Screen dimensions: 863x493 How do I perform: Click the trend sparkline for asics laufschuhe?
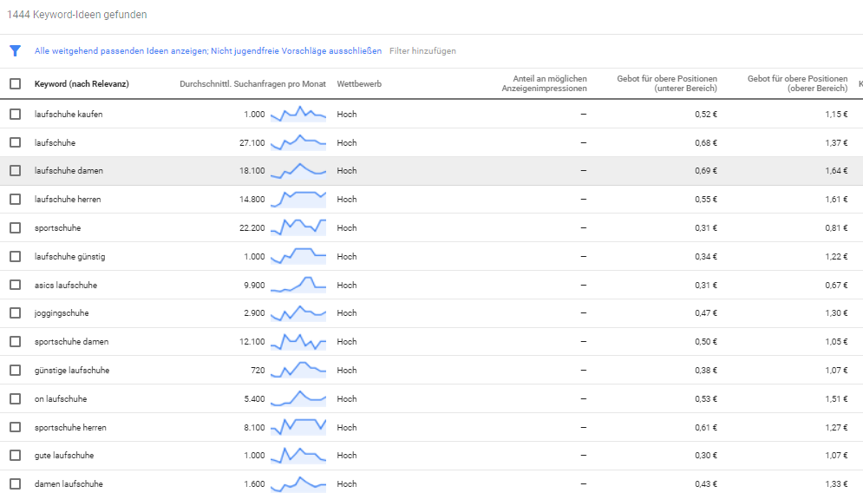click(297, 285)
